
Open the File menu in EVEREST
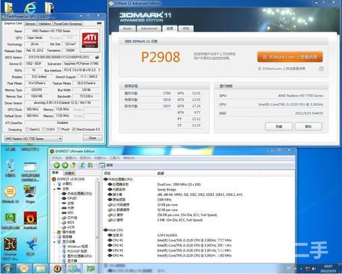click(57, 158)
